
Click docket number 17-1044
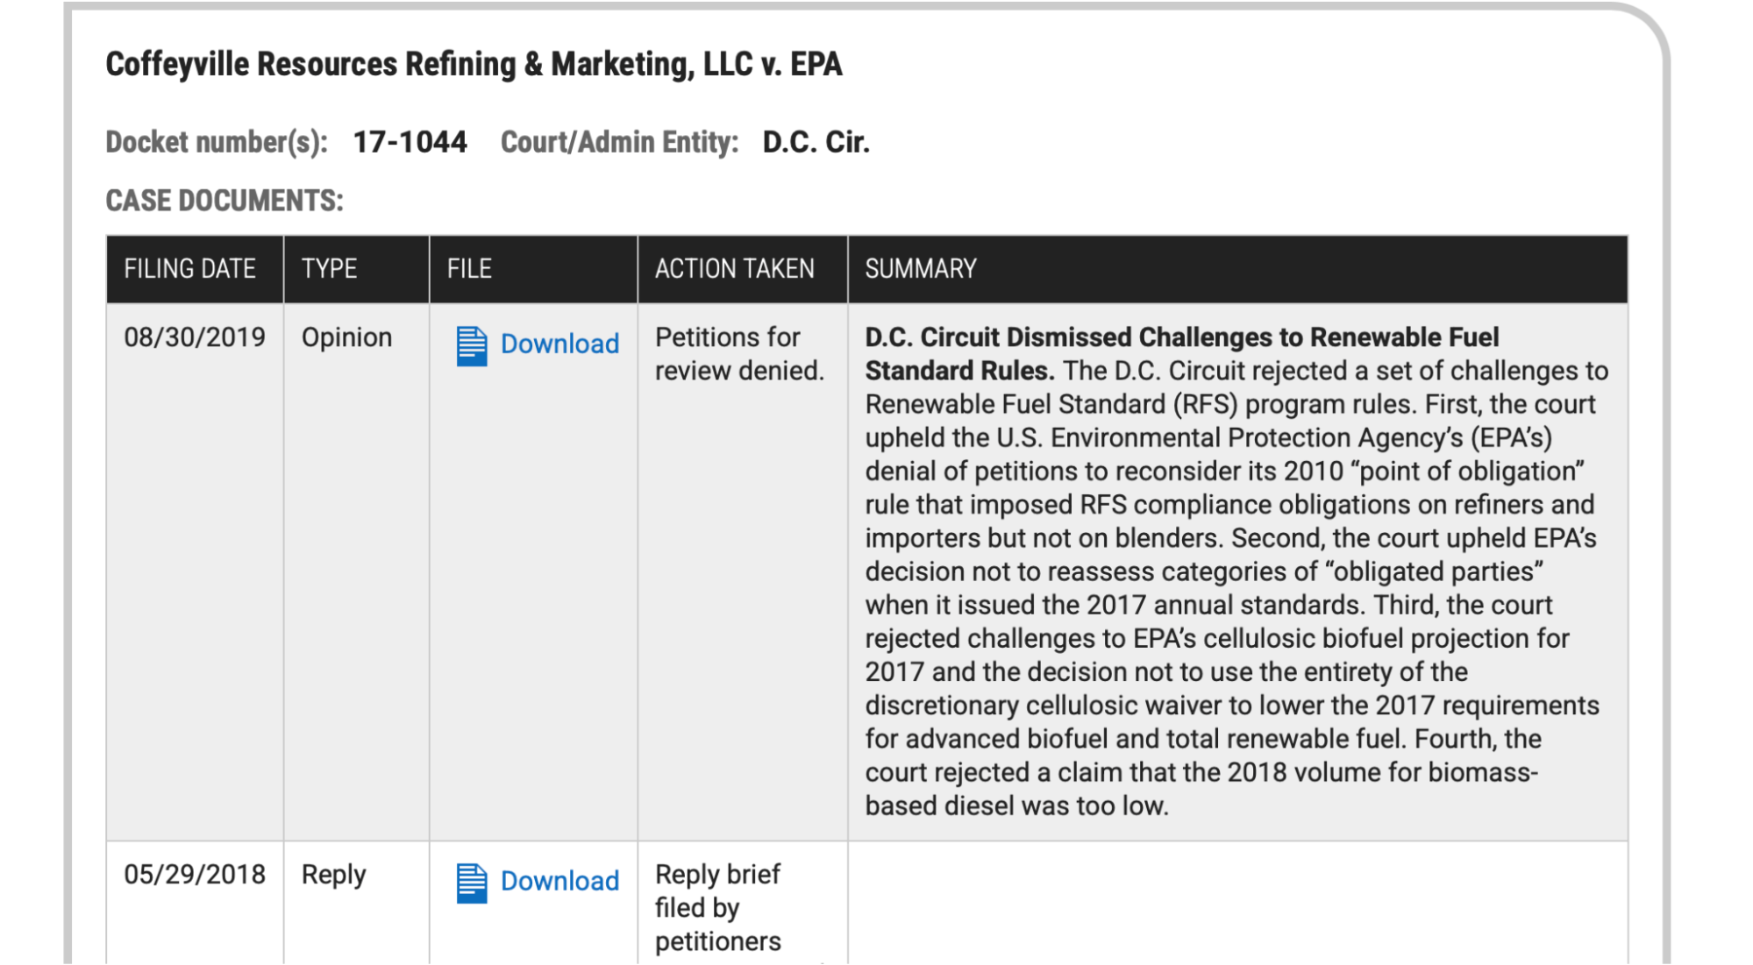coord(410,142)
